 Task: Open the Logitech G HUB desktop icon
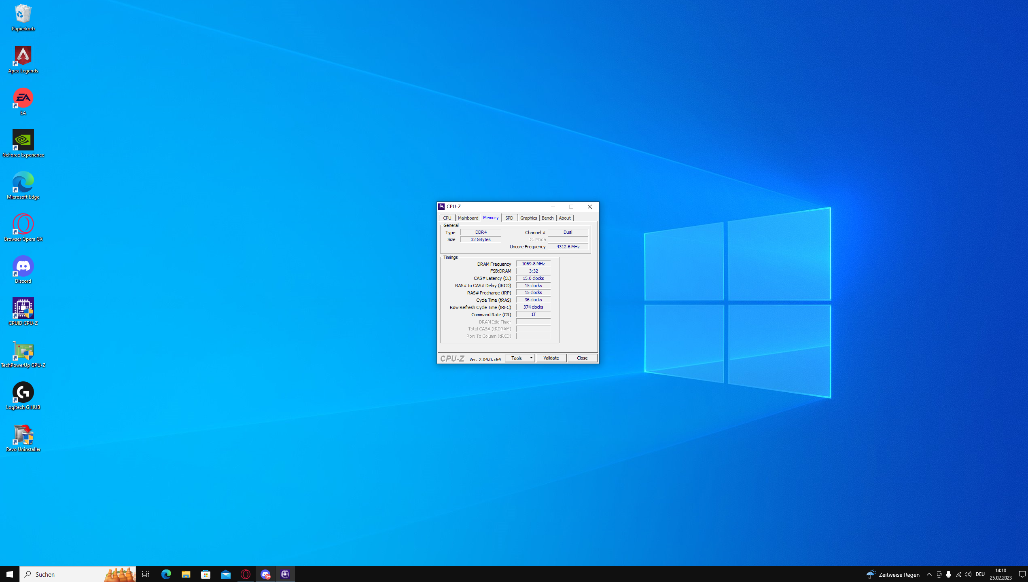coord(23,393)
